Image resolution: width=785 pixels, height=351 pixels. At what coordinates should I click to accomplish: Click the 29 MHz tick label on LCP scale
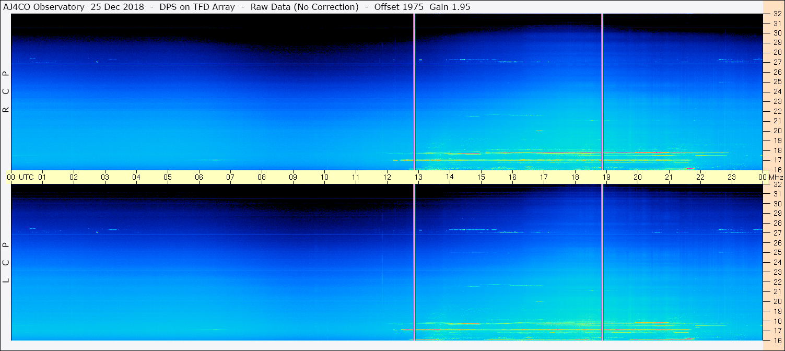tap(778, 214)
